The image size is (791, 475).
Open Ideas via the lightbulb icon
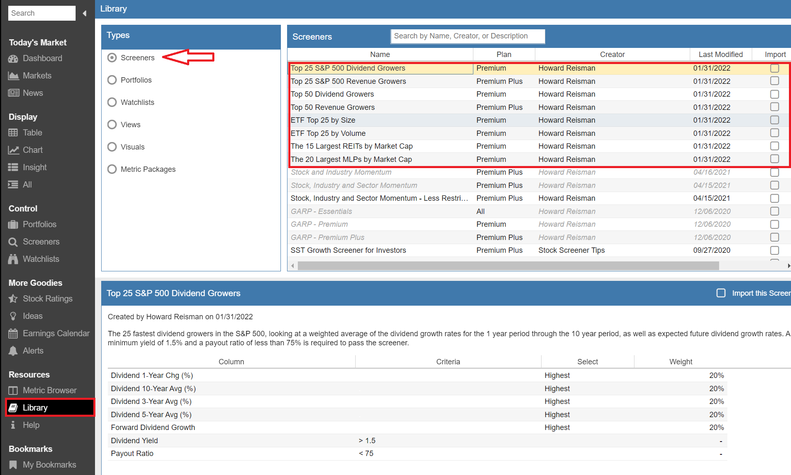click(x=13, y=316)
